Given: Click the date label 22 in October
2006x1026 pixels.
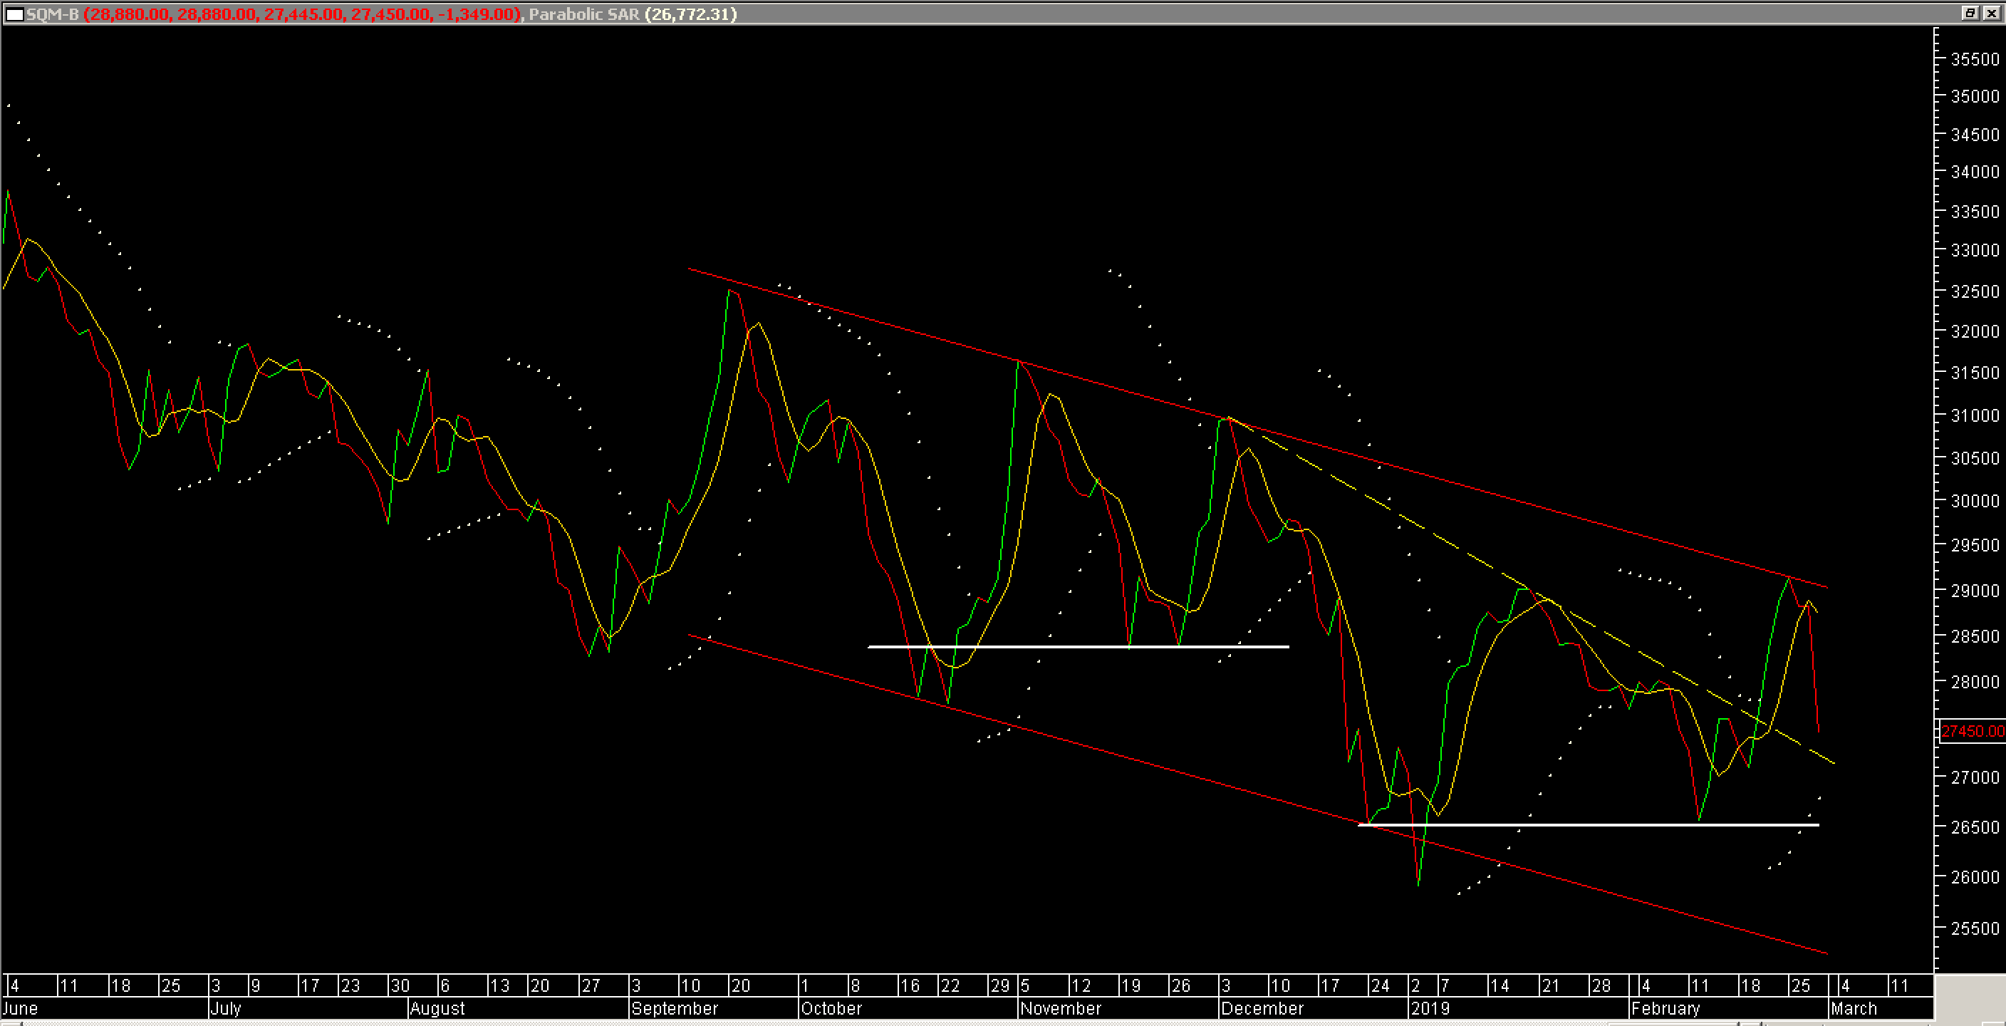Looking at the screenshot, I should click(950, 985).
